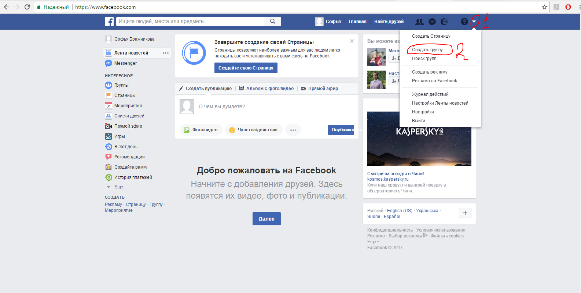
Task: Open the quick help question icon
Action: coord(464,22)
